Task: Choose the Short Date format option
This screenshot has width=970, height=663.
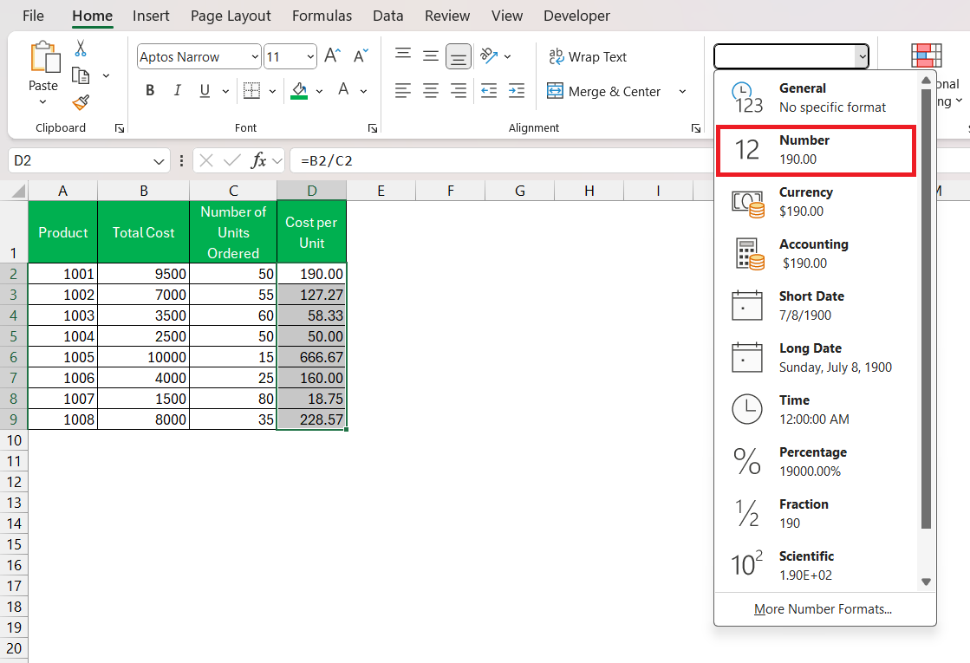Action: tap(816, 306)
